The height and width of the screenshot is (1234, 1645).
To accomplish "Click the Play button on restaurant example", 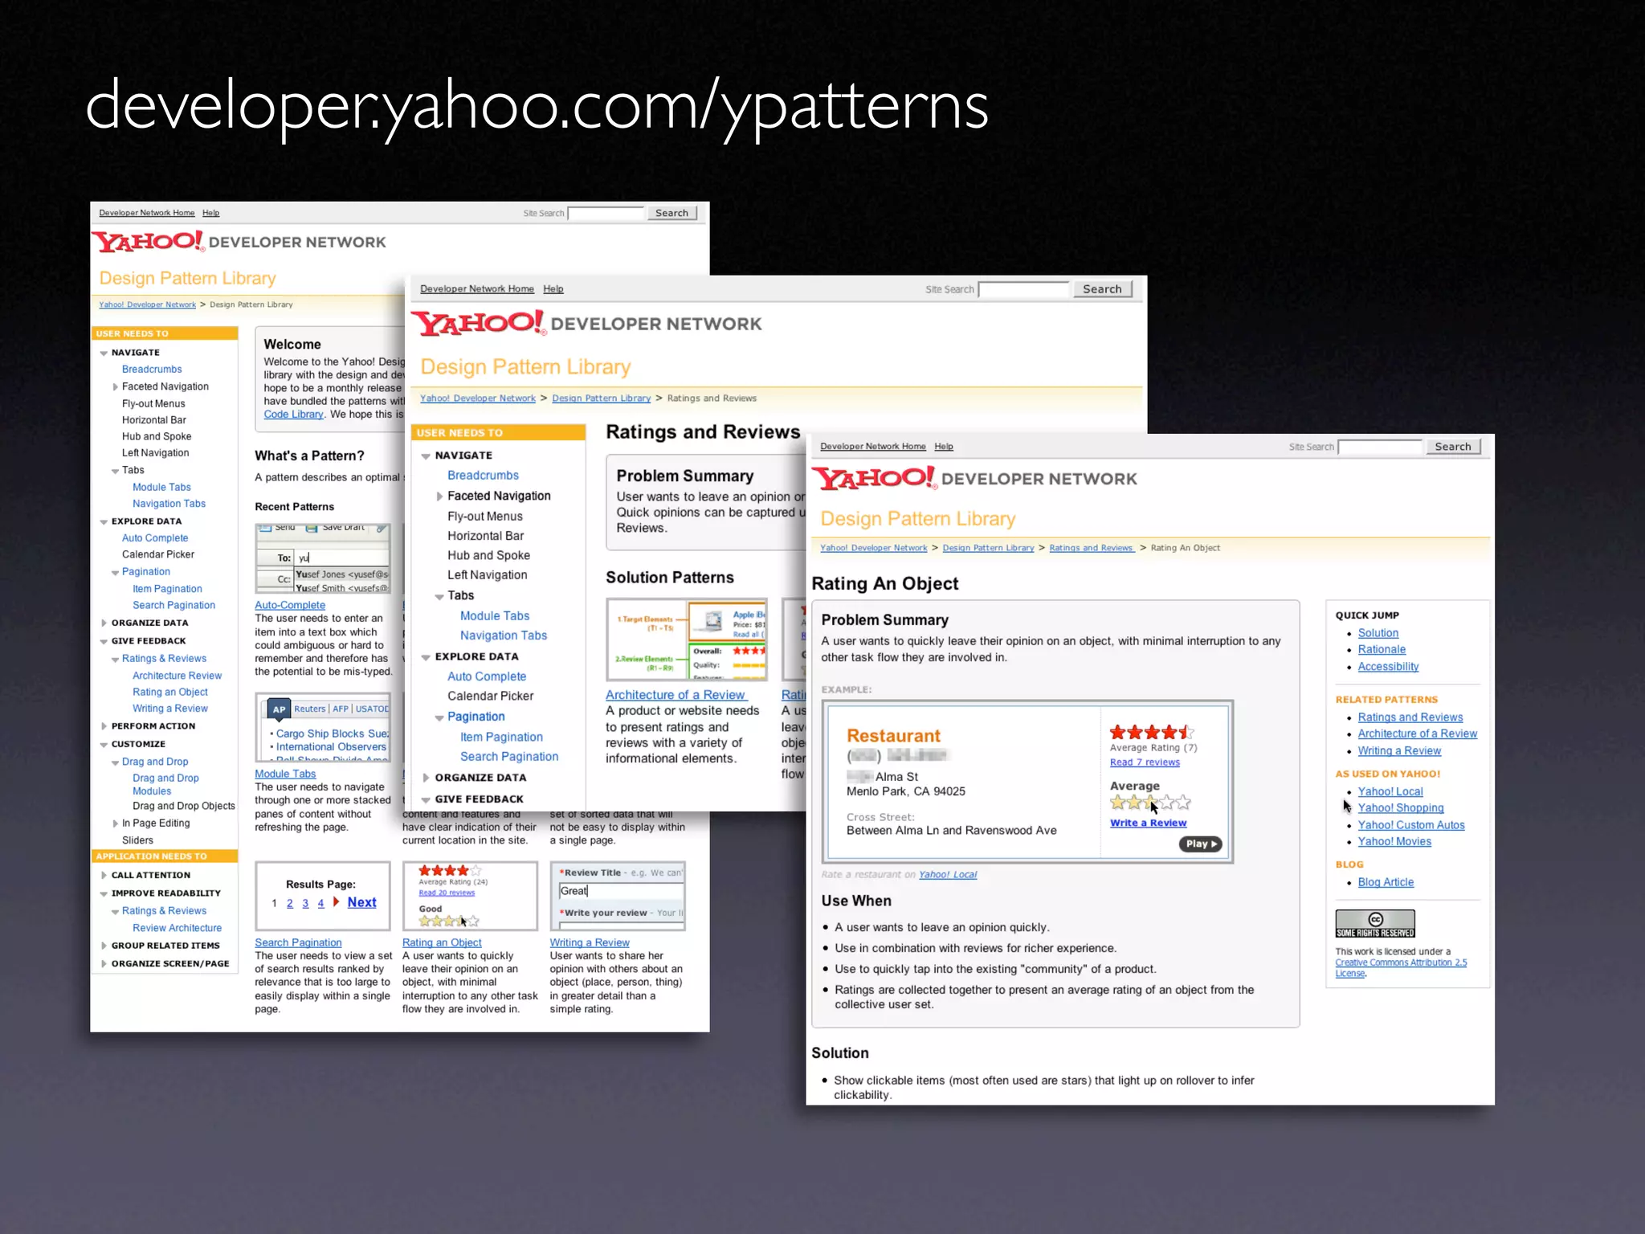I will coord(1200,844).
